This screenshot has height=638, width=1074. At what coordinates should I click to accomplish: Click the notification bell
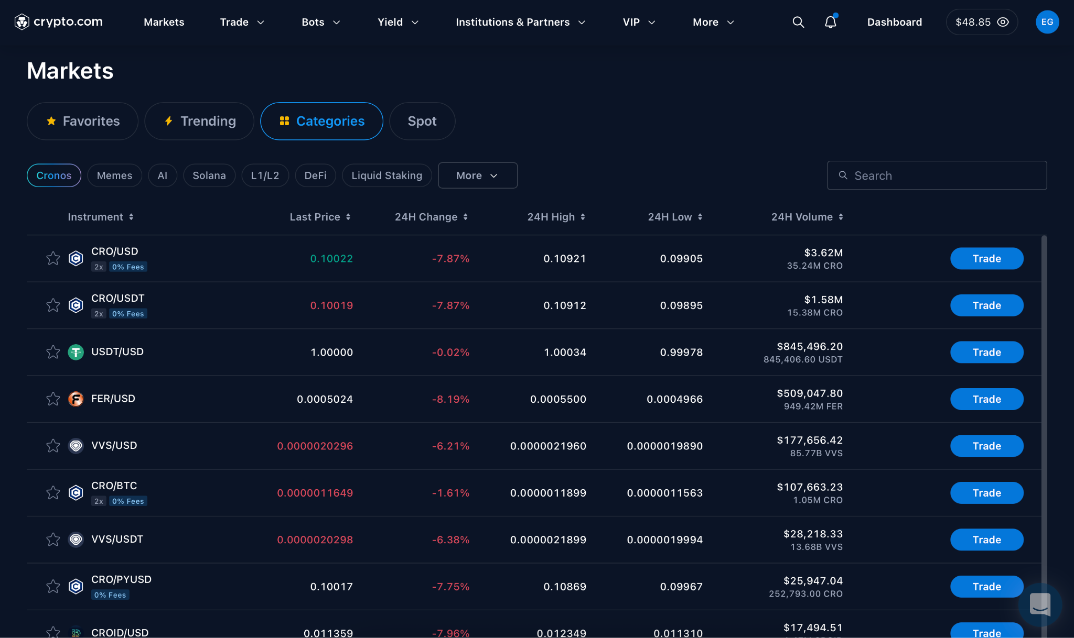[830, 23]
